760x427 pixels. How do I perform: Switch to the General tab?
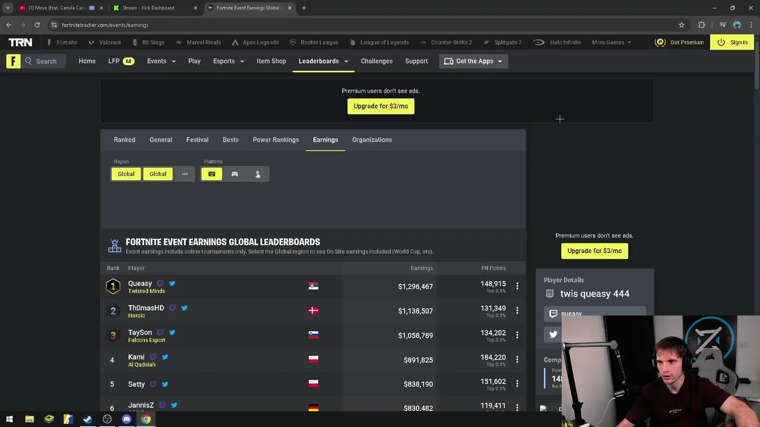161,139
